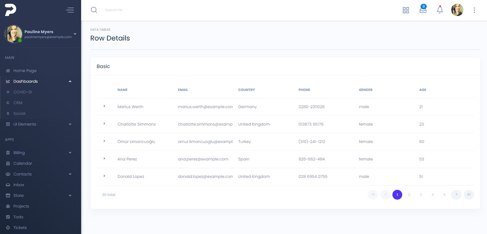The image size is (487, 234).
Task: Click the Store icon in sidebar
Action: 8,196
